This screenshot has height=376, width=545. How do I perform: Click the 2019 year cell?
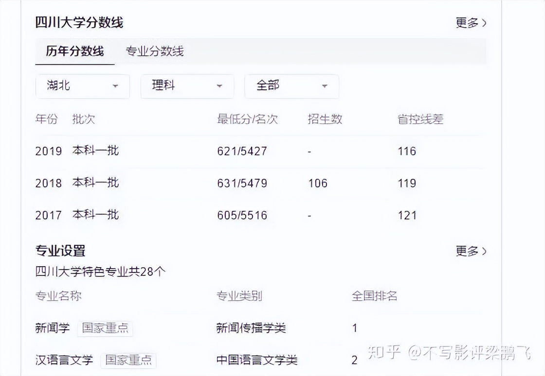(x=49, y=151)
